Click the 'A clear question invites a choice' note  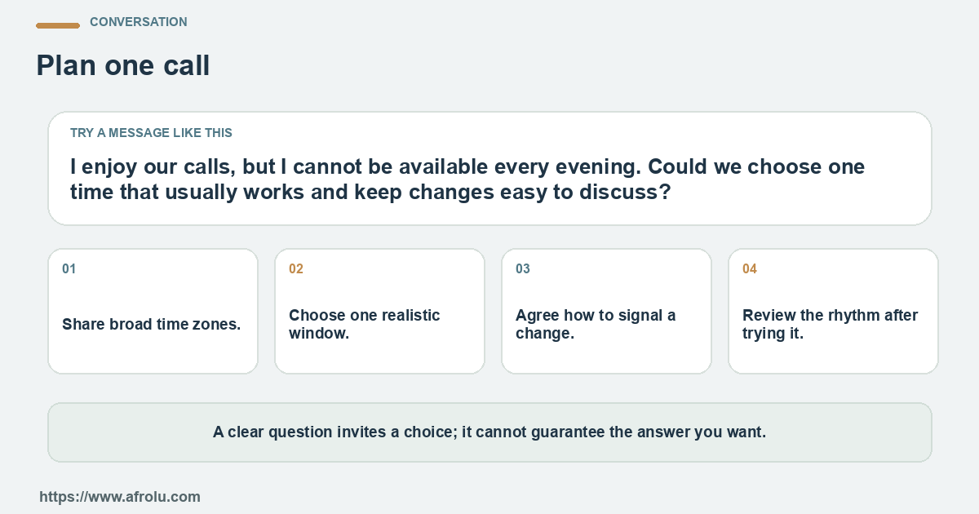[x=489, y=432]
